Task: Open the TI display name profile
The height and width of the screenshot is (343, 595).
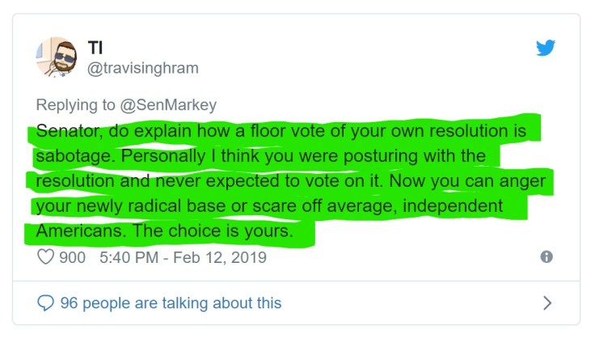Action: click(95, 47)
